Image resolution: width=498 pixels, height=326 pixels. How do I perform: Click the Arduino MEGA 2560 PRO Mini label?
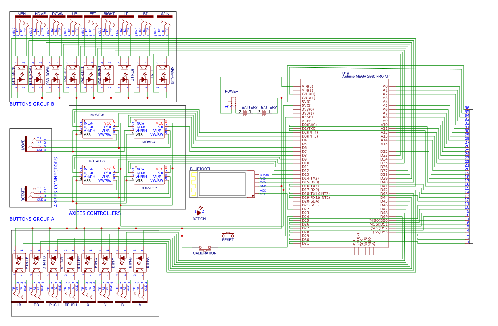click(x=366, y=76)
